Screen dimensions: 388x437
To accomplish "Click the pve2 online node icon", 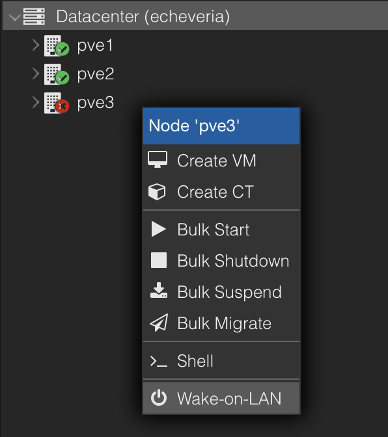I will (x=57, y=74).
